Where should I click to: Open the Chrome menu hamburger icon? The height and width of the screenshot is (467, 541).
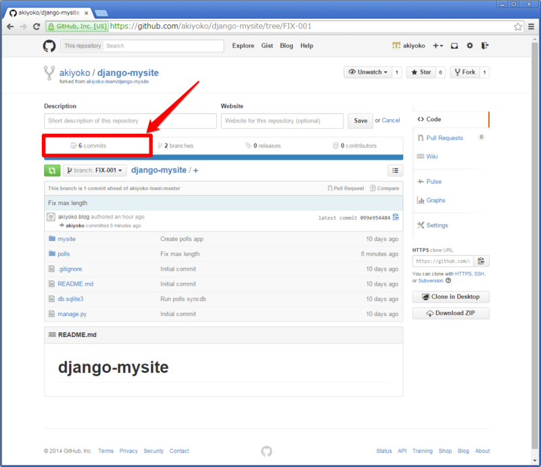click(532, 26)
